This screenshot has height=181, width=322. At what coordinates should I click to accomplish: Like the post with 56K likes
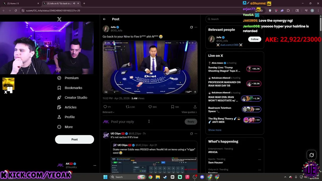[152, 107]
